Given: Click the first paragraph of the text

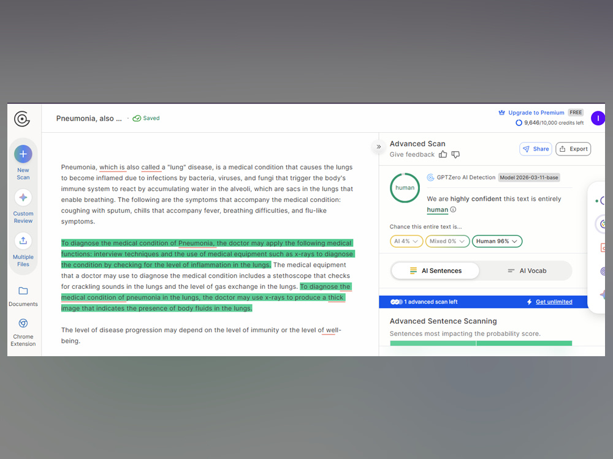Looking at the screenshot, I should click(x=207, y=194).
